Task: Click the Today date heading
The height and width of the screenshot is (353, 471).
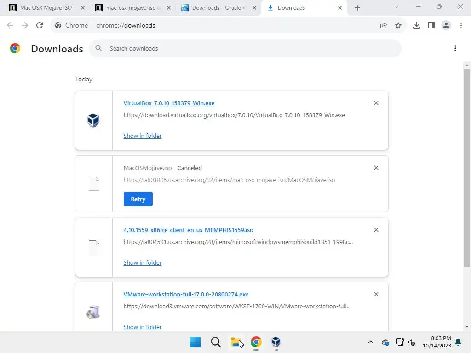Action: point(84,79)
